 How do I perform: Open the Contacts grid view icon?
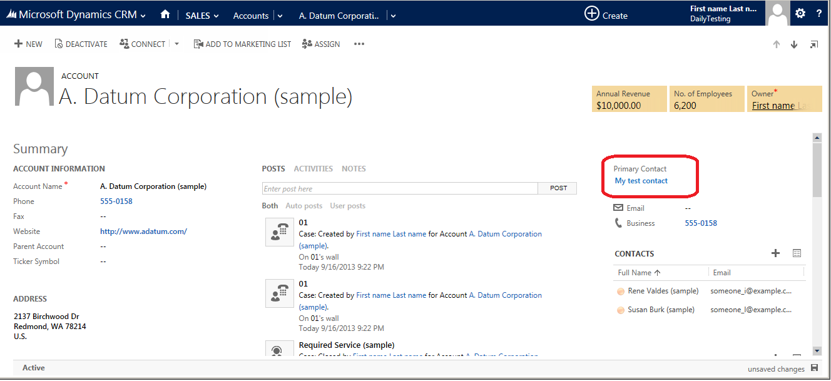(797, 253)
